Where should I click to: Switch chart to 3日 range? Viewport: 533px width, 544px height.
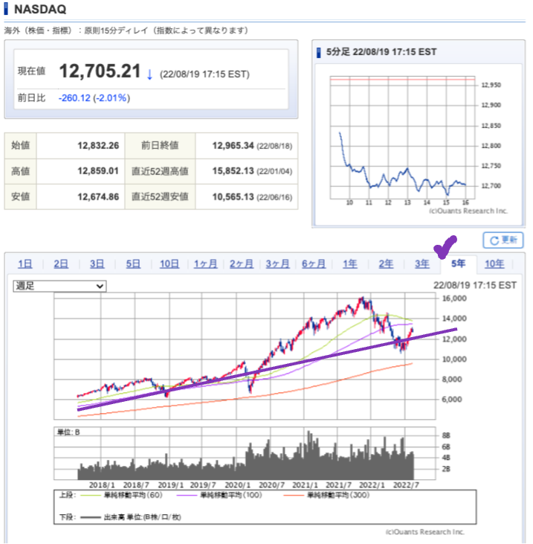[x=97, y=264]
